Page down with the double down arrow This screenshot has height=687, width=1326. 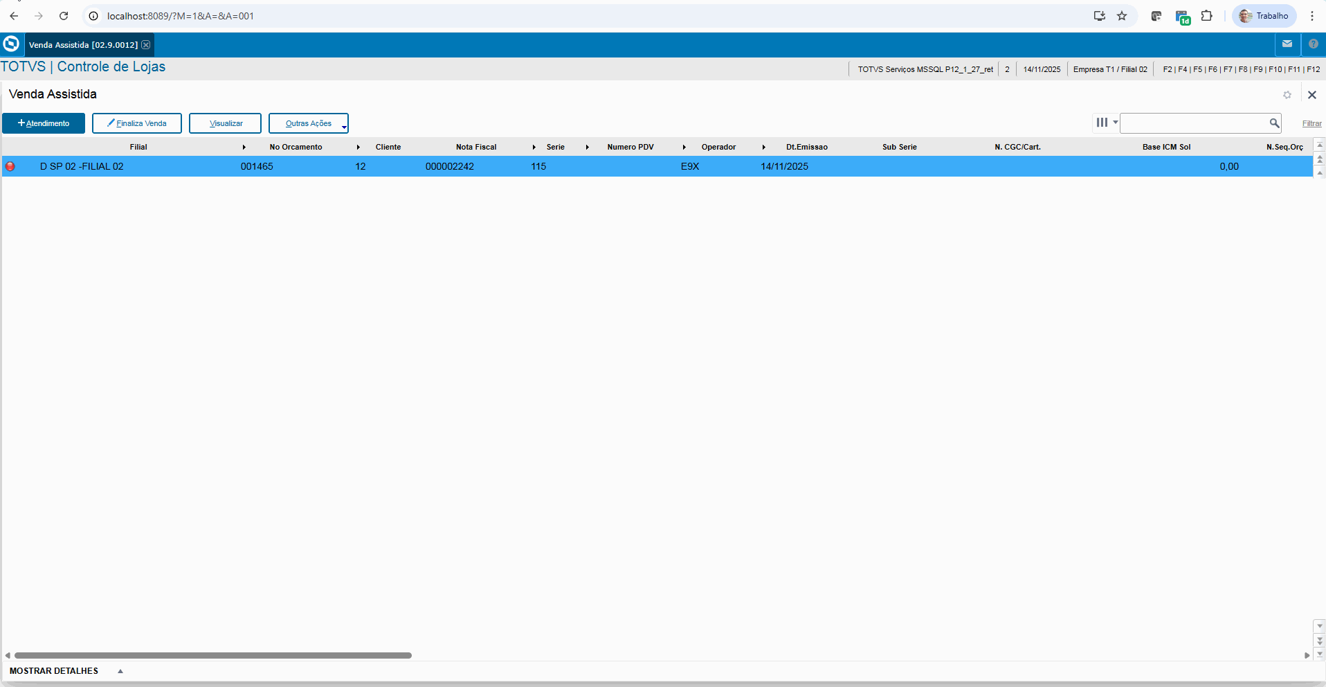[1320, 641]
